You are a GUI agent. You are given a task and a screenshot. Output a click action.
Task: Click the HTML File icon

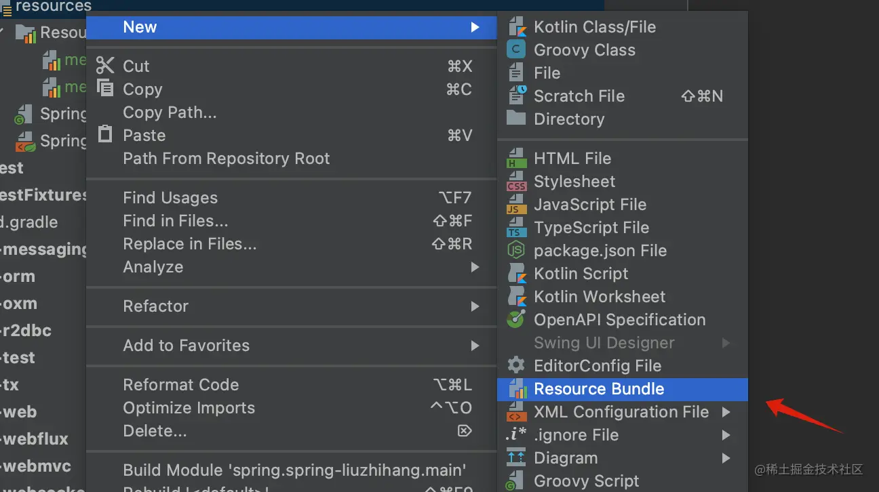pos(517,159)
